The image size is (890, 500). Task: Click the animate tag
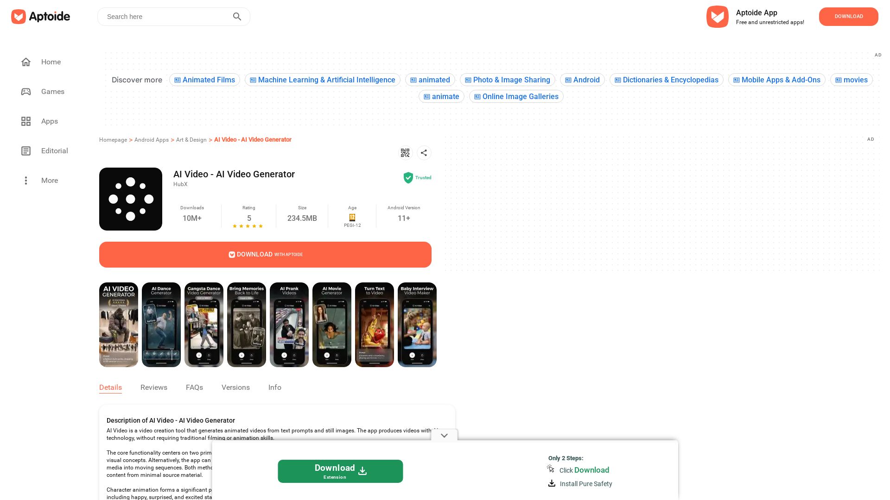coord(441,97)
